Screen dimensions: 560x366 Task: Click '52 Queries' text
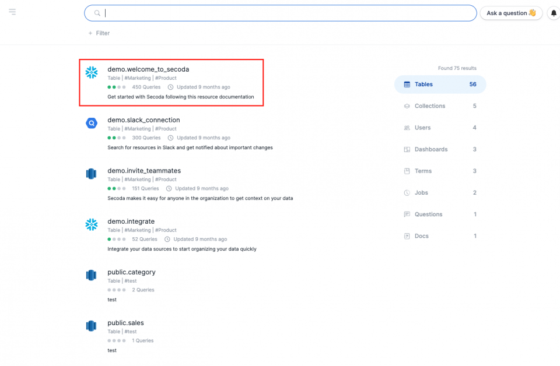click(144, 239)
